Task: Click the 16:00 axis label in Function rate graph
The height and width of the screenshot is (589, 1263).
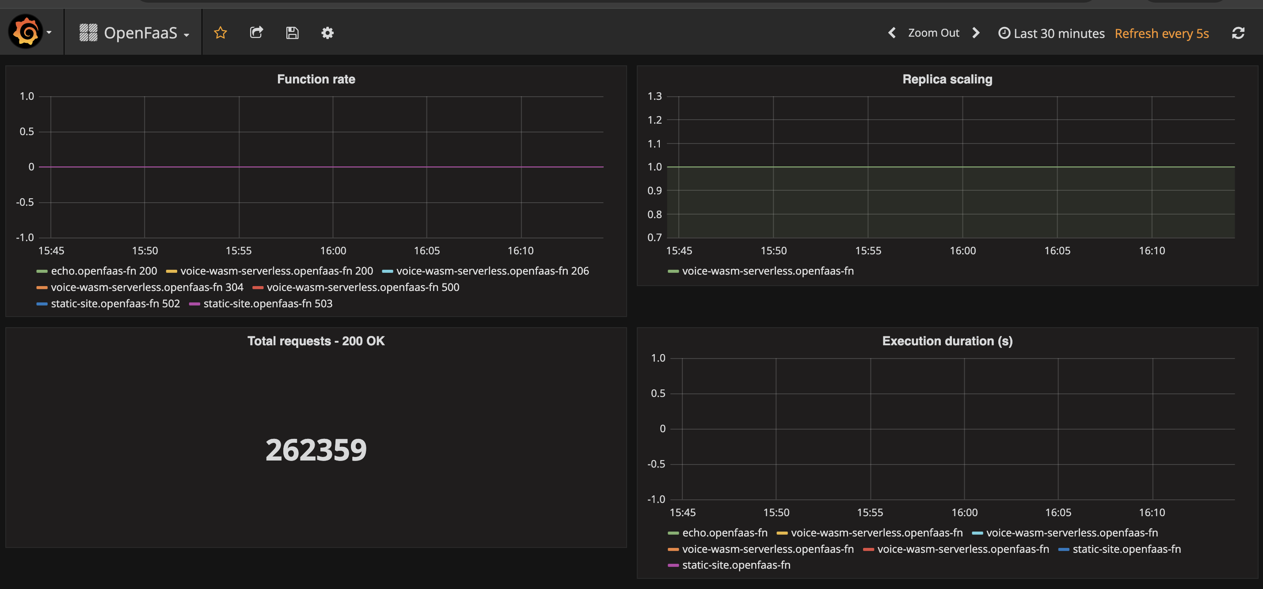Action: [x=333, y=251]
